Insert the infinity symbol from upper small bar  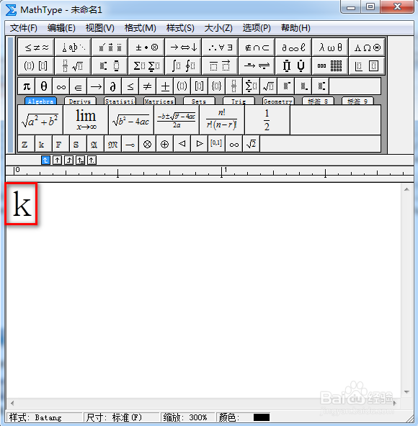(x=61, y=86)
